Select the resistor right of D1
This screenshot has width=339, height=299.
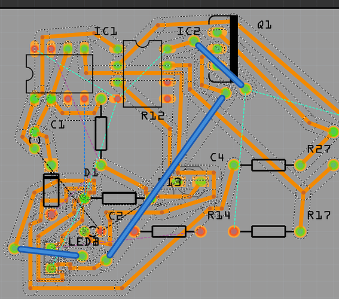(x=119, y=198)
